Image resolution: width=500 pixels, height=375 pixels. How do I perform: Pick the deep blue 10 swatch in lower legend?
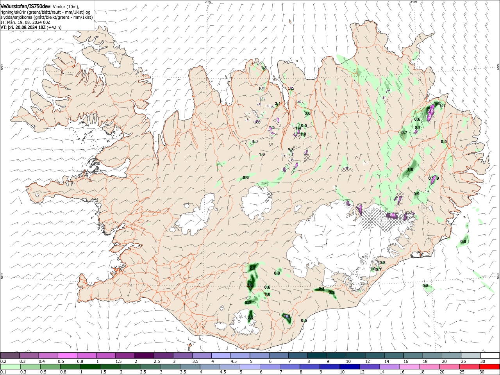pyautogui.click(x=350, y=366)
